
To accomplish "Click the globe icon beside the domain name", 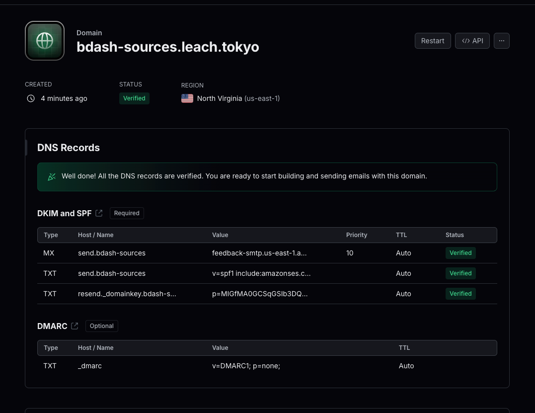I will [x=44, y=40].
